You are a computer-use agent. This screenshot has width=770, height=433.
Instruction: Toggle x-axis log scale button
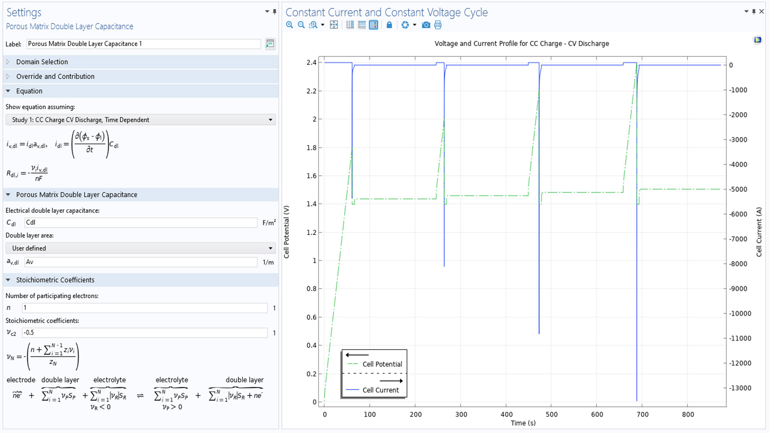(350, 25)
